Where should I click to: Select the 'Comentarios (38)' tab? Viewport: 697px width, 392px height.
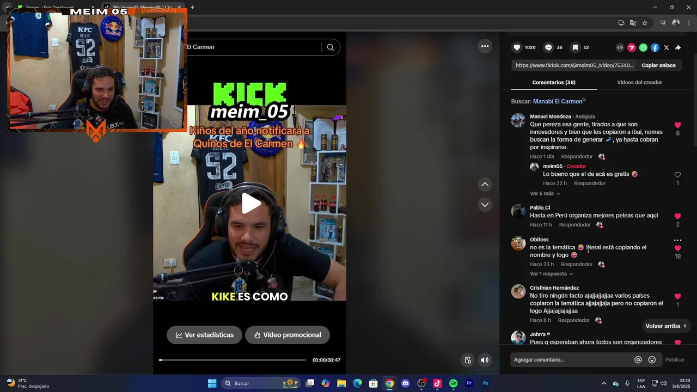point(554,83)
